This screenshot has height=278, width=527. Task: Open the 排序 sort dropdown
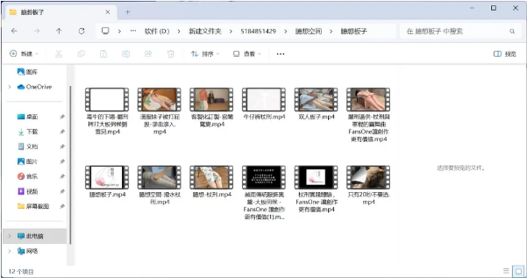tap(205, 54)
